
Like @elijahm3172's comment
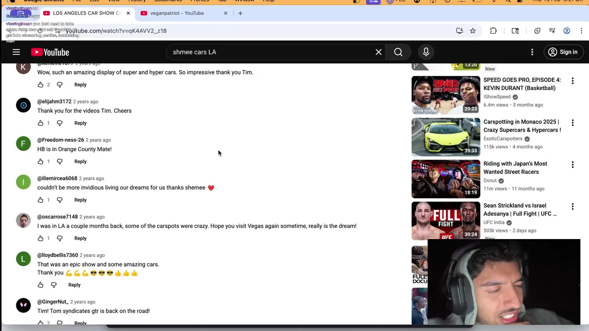[40, 123]
